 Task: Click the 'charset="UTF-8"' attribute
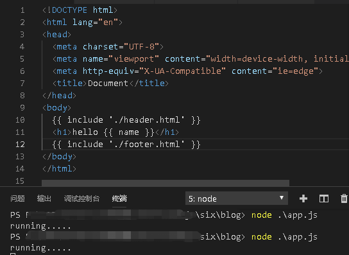click(x=121, y=47)
